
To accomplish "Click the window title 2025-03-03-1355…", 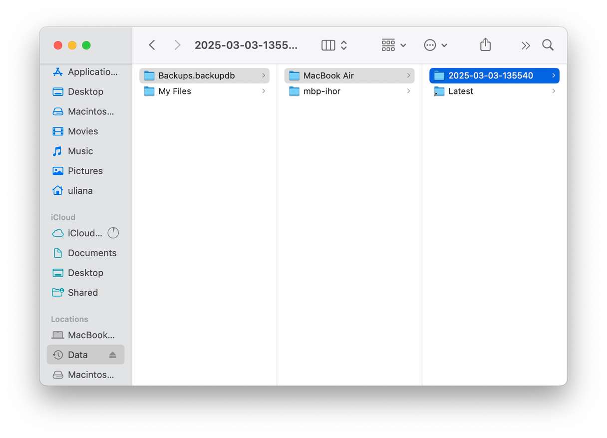I will pyautogui.click(x=246, y=45).
